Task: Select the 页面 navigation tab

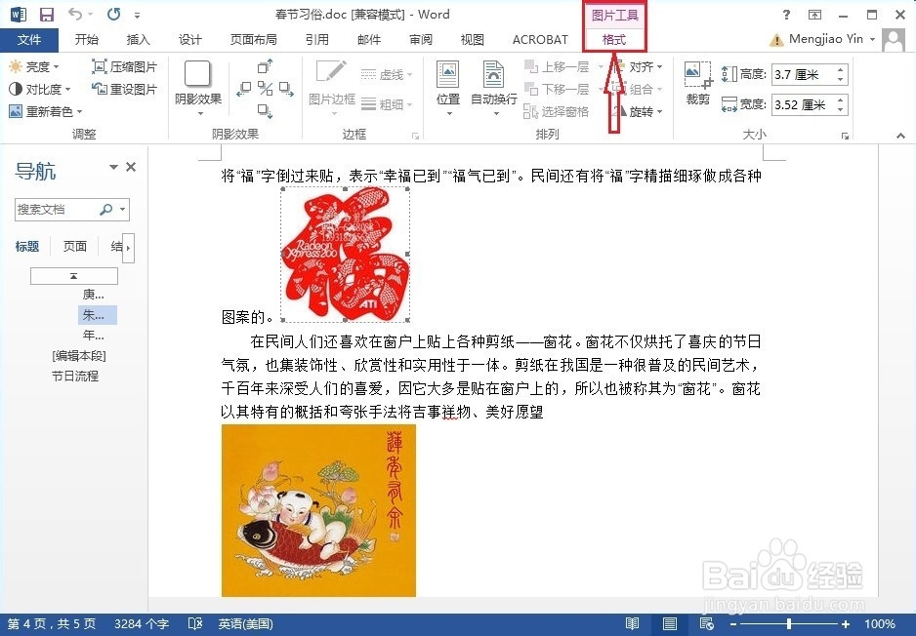Action: [75, 246]
